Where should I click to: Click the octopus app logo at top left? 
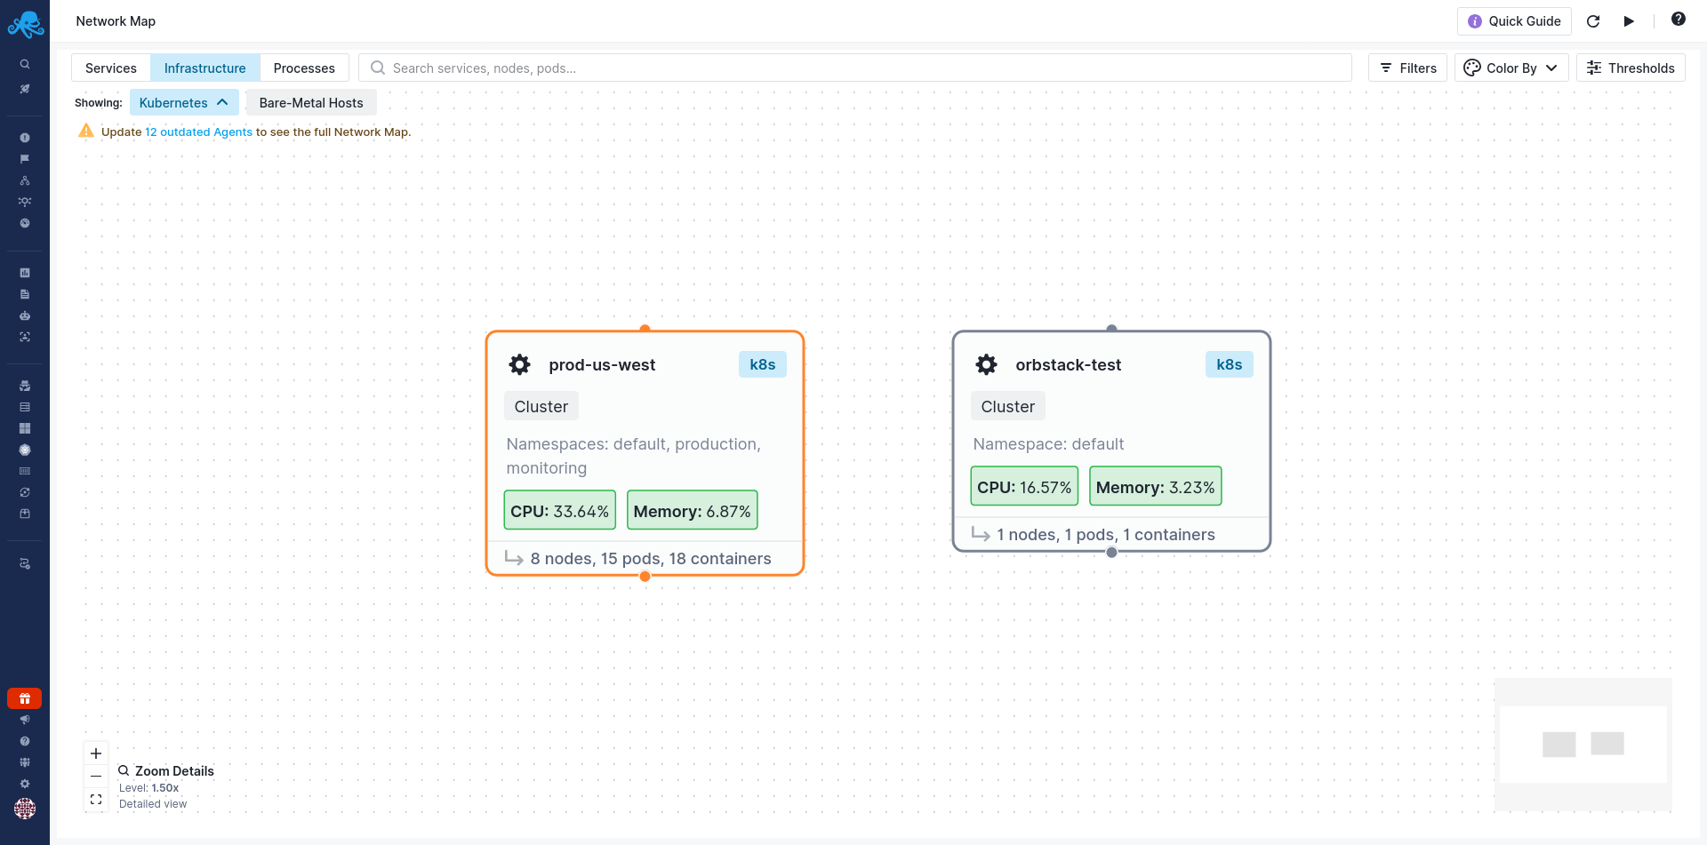coord(25,24)
